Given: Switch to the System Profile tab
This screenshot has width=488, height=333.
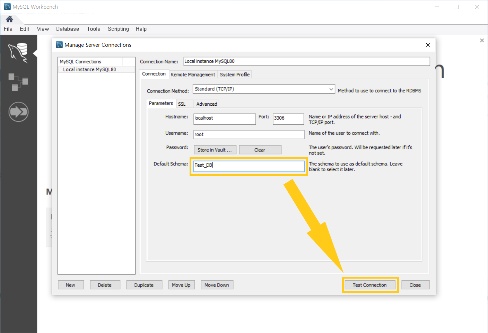Looking at the screenshot, I should pos(235,75).
